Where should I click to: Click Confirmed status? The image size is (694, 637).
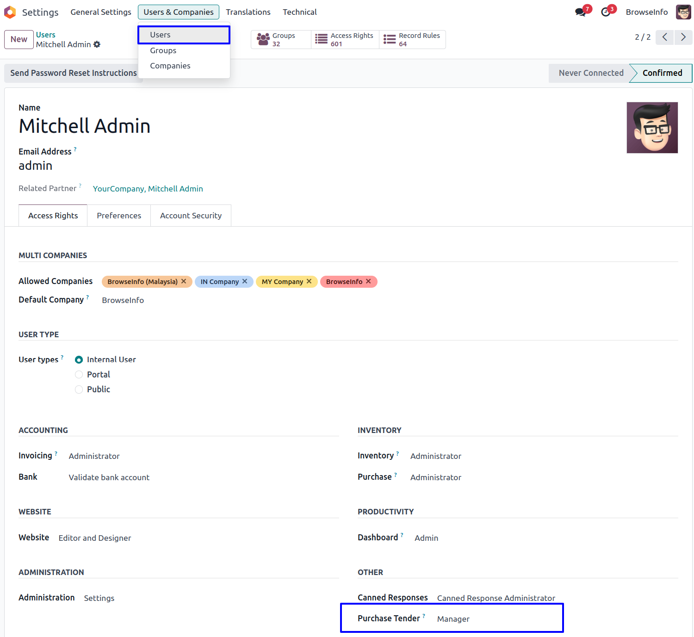662,73
